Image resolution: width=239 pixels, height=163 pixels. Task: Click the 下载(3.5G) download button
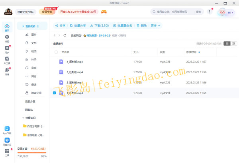pyautogui.click(x=100, y=25)
